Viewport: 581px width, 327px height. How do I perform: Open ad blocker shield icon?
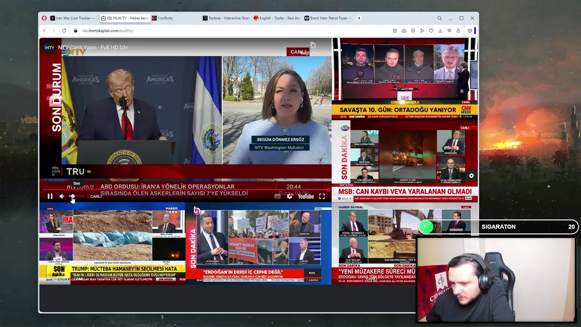point(413,30)
